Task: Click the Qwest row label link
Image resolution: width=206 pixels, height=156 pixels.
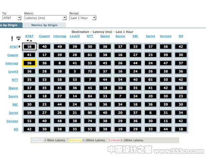Action: (x=13, y=88)
